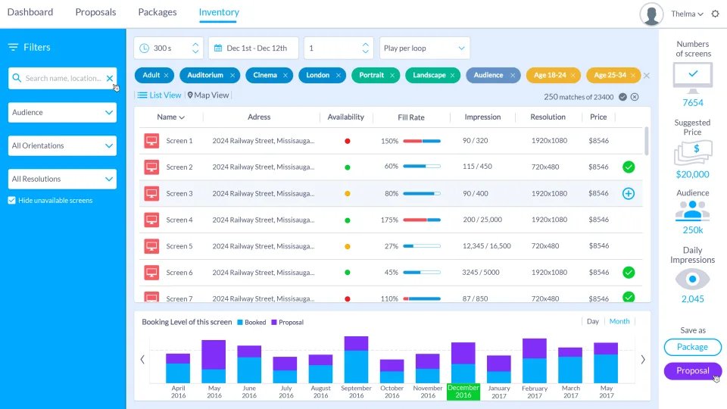Deselect Screen 2 green checkmark
Image resolution: width=727 pixels, height=409 pixels.
pos(629,167)
